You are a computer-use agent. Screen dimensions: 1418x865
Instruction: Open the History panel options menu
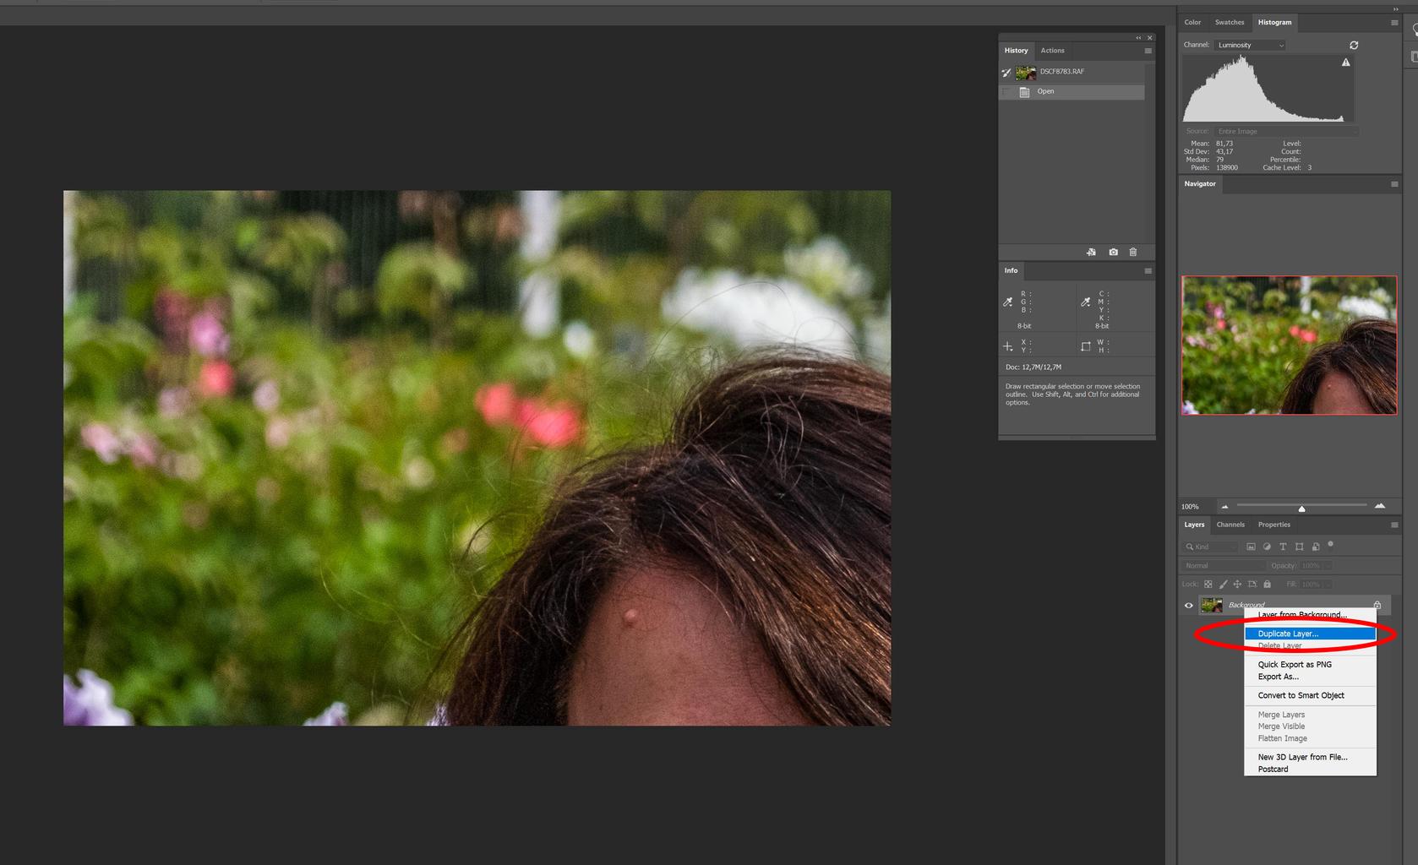(x=1148, y=52)
